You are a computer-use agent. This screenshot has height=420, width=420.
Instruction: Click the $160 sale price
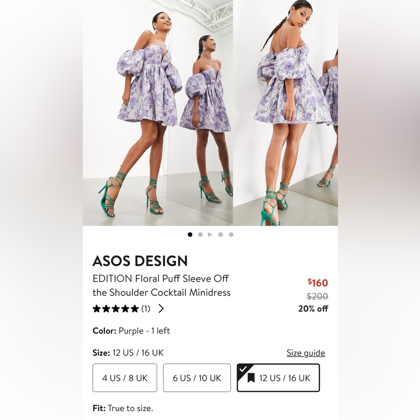pos(318,283)
